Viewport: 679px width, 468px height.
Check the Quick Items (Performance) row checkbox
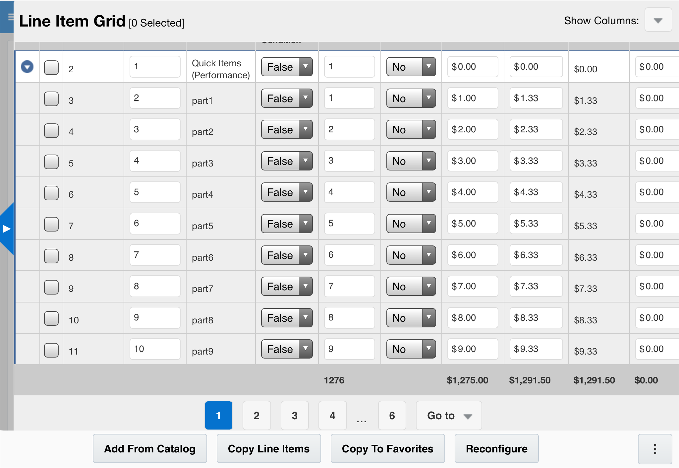pos(51,67)
